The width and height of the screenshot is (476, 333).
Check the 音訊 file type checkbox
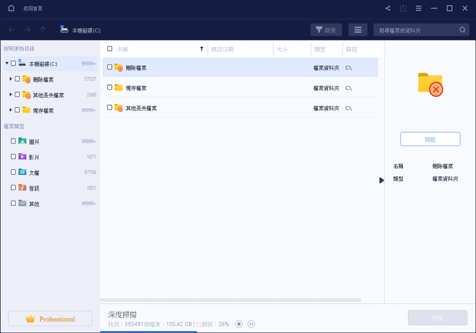click(x=13, y=187)
